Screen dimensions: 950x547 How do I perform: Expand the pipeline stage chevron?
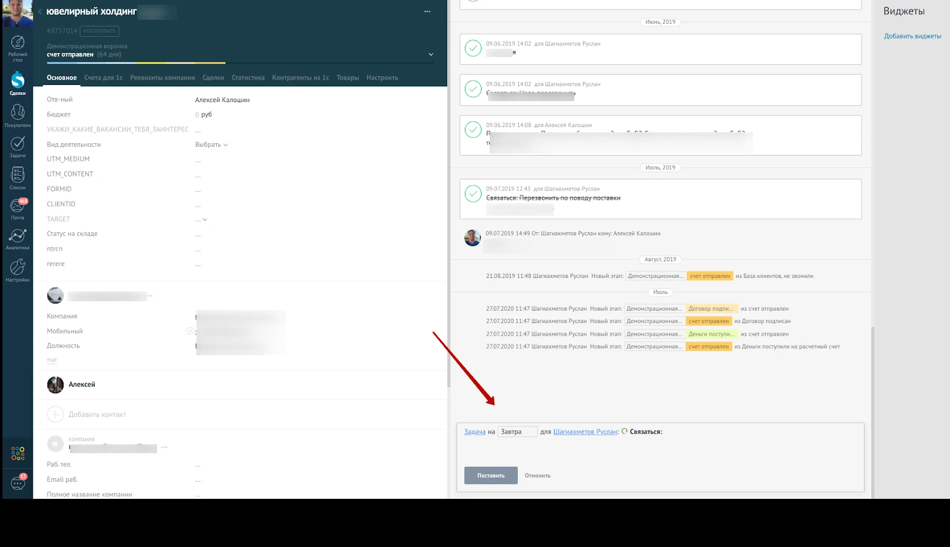(x=431, y=55)
